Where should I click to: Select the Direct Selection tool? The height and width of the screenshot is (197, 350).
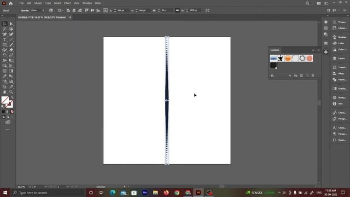coord(11,24)
